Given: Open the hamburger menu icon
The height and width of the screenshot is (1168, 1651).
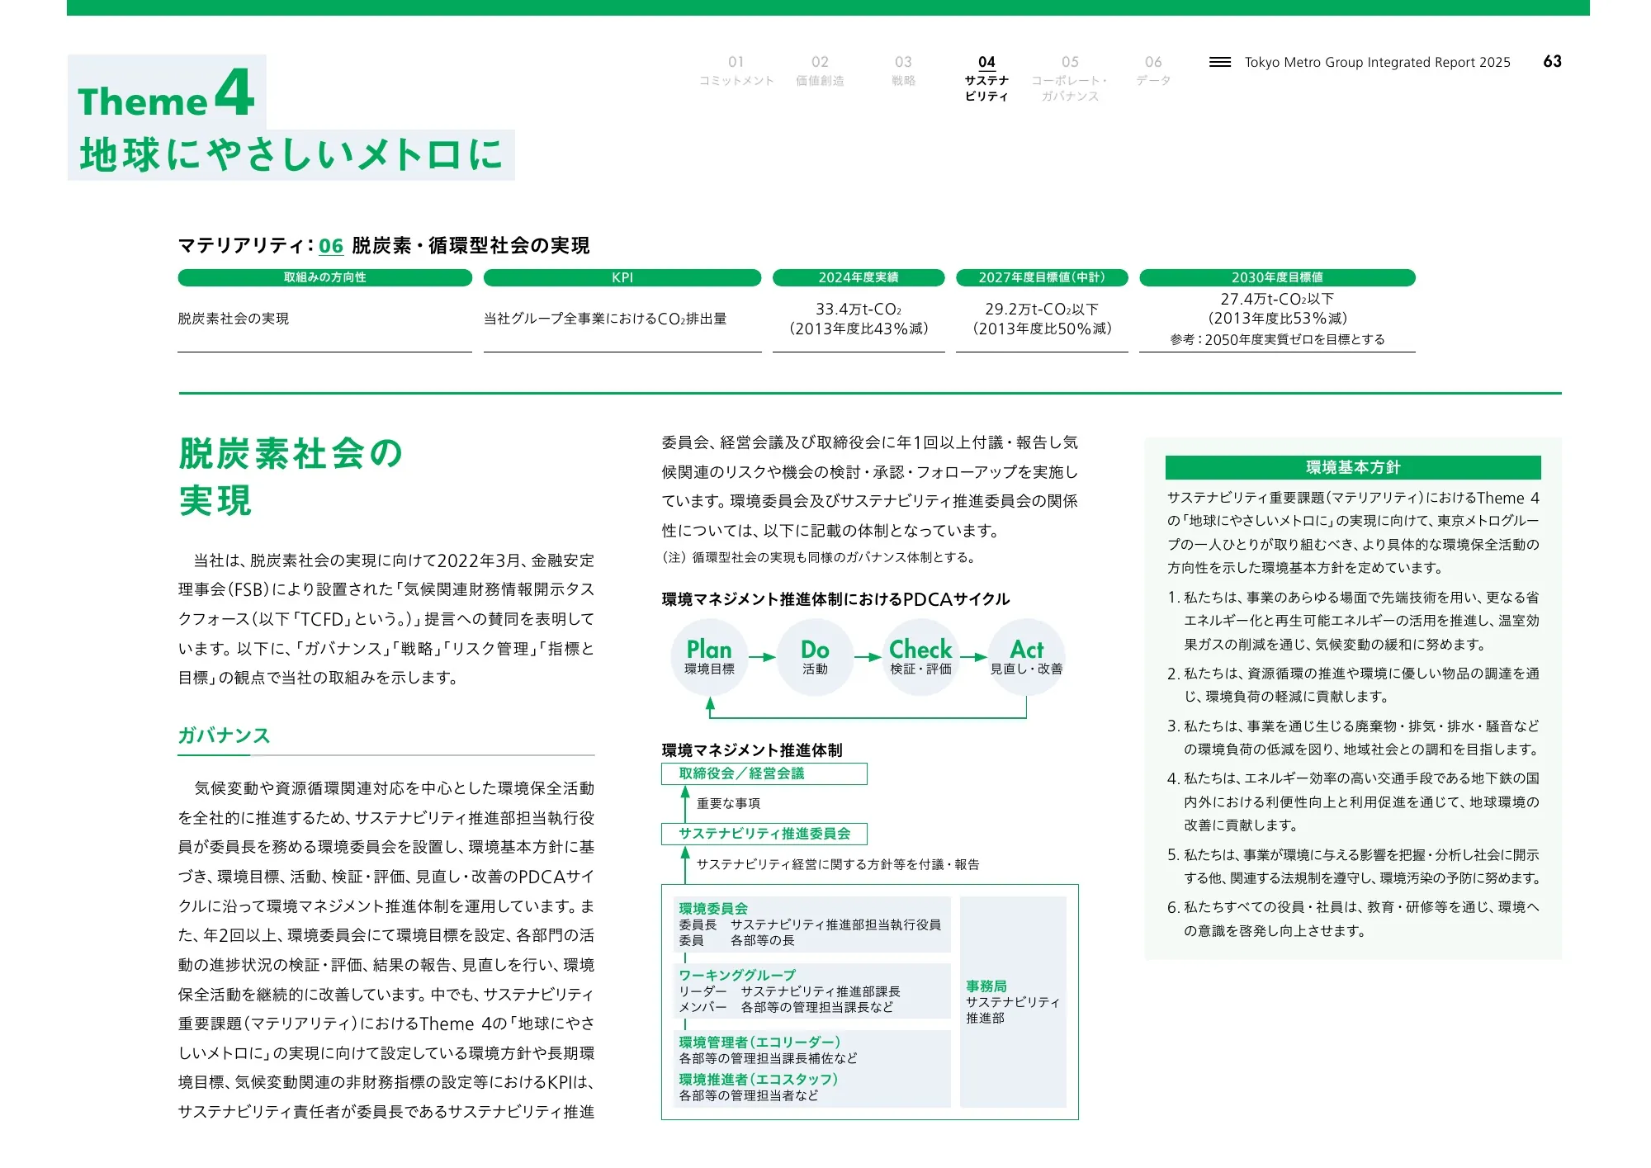Looking at the screenshot, I should 1219,62.
